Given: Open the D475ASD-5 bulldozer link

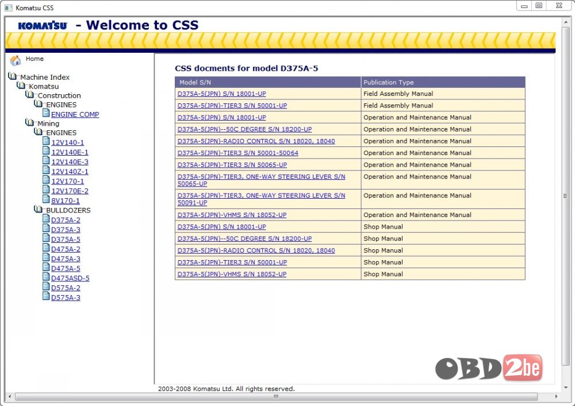Looking at the screenshot, I should (70, 279).
